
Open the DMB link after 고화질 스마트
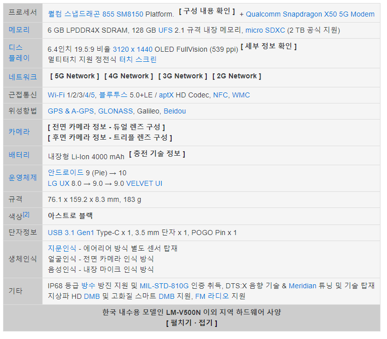(166, 296)
